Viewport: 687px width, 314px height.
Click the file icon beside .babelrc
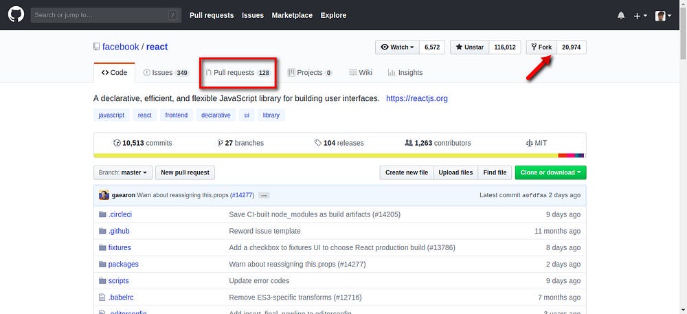pyautogui.click(x=102, y=298)
